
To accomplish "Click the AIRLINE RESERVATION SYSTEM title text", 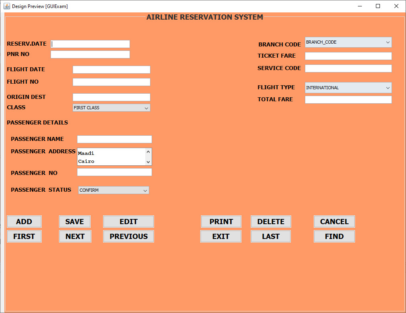I will click(205, 17).
